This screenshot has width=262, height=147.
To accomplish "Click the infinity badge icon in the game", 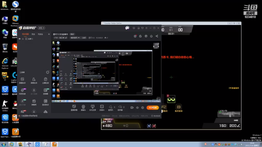I will click(x=171, y=99).
